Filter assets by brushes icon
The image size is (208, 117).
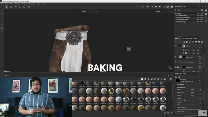point(155,79)
